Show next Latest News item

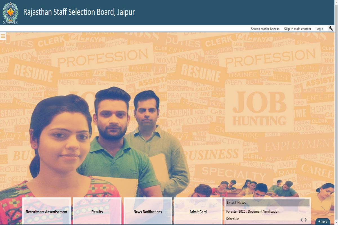click(x=306, y=220)
